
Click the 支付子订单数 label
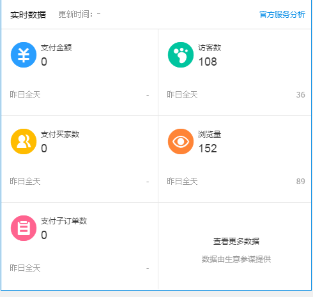[64, 221]
